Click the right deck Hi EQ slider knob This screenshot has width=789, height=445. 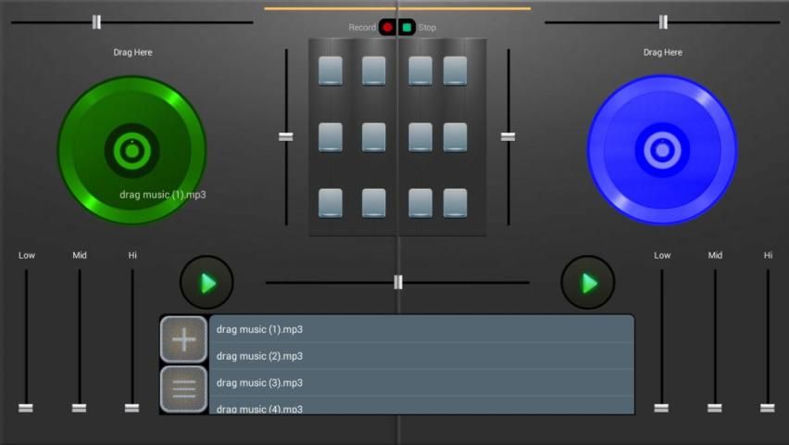point(768,407)
